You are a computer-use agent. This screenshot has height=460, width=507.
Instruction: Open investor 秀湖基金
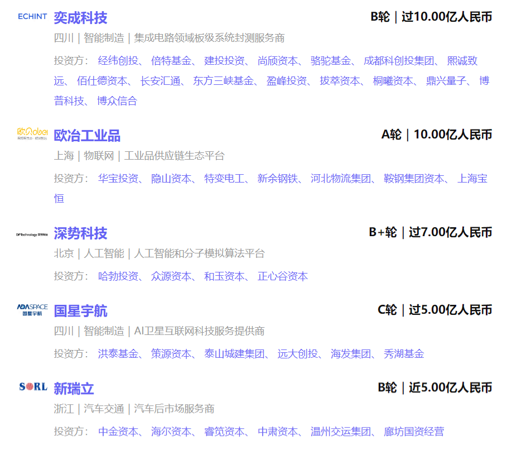(x=404, y=354)
